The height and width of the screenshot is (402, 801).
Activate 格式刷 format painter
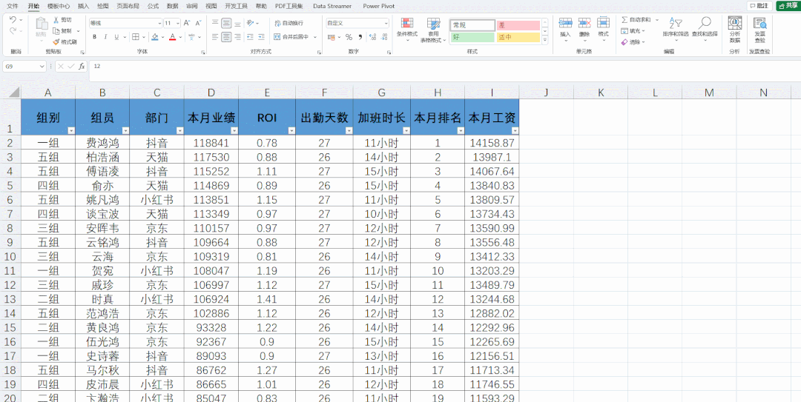(65, 42)
